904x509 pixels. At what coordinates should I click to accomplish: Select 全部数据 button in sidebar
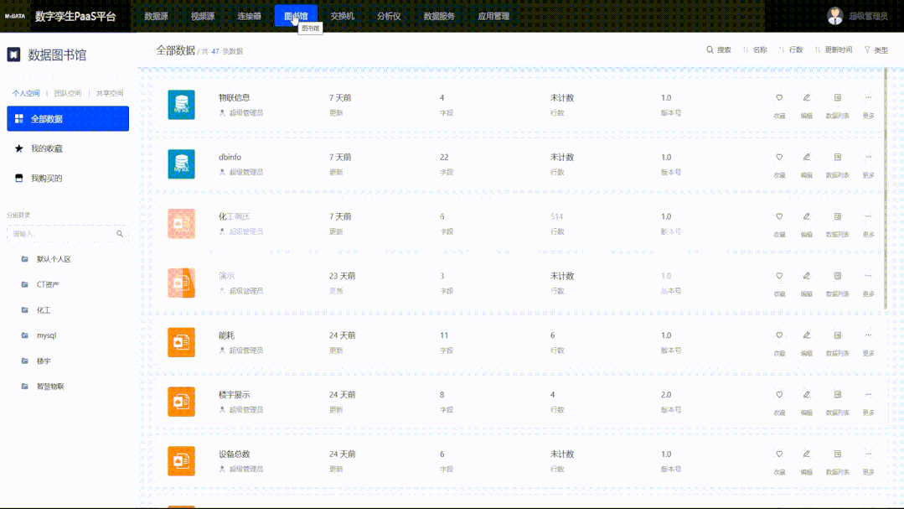[x=68, y=119]
